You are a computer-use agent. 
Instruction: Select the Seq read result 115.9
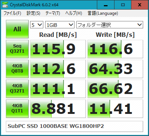(x=58, y=49)
